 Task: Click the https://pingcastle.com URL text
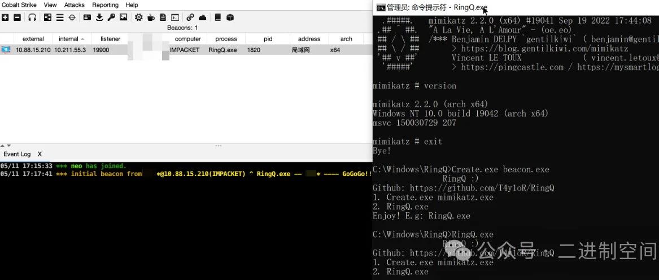tap(512, 67)
